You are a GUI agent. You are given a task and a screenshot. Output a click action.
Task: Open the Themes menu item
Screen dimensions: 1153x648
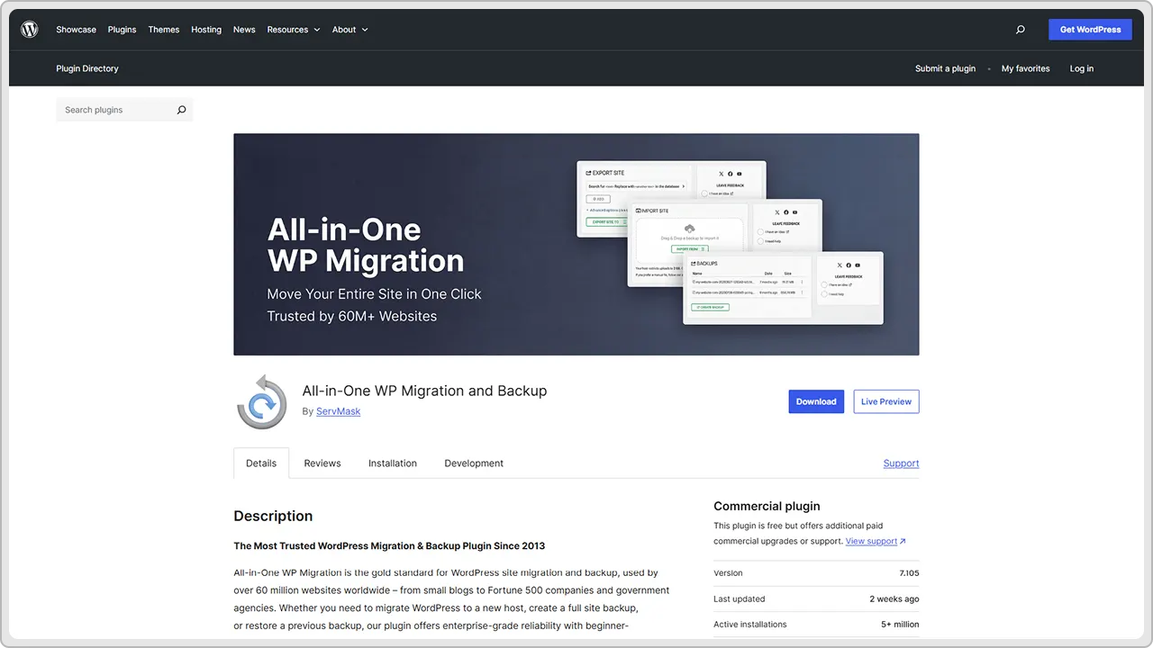point(164,30)
